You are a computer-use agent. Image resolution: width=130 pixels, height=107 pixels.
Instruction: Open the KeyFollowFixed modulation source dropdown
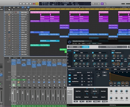point(76,82)
